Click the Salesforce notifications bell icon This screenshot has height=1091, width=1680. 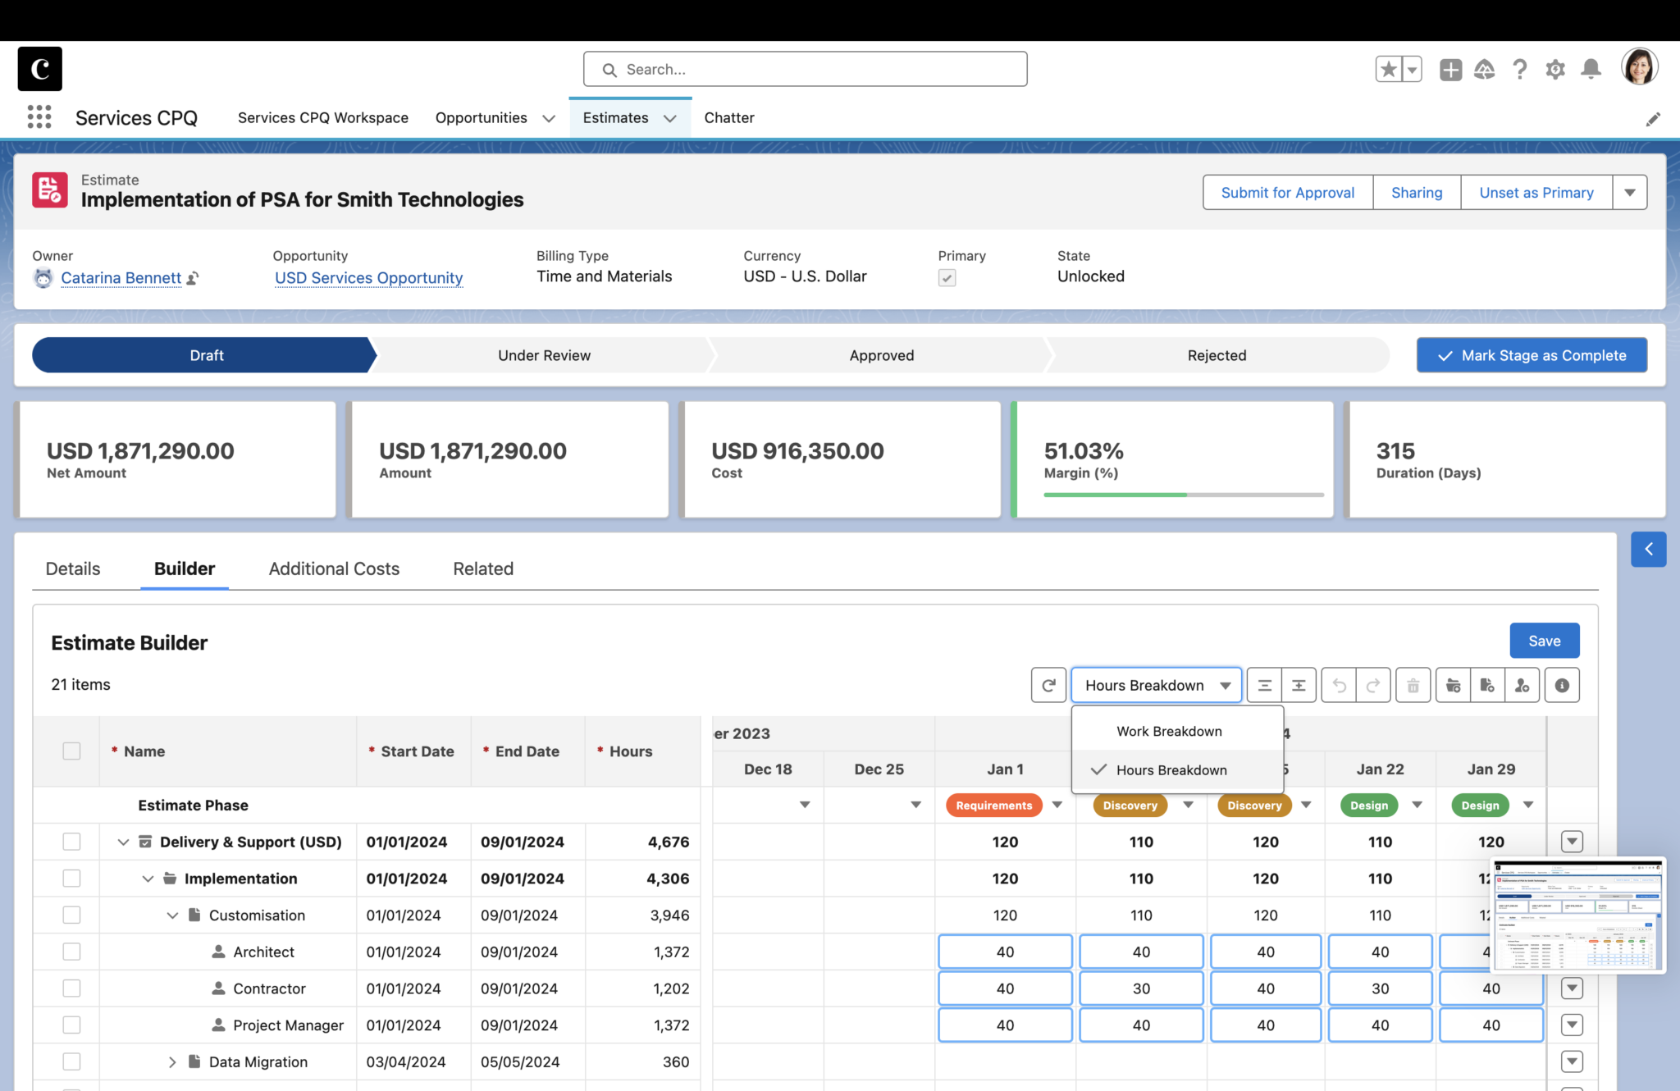tap(1591, 69)
